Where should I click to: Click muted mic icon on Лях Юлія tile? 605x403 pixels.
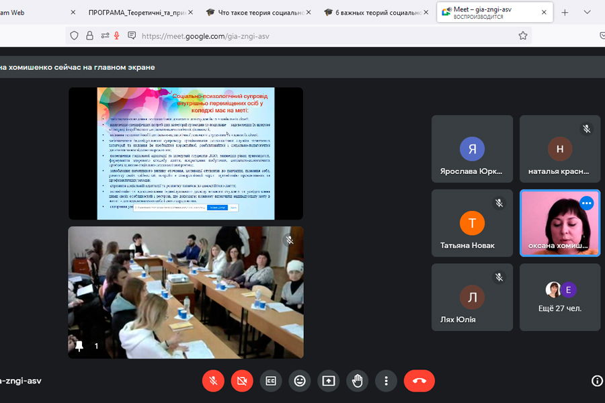coord(499,277)
